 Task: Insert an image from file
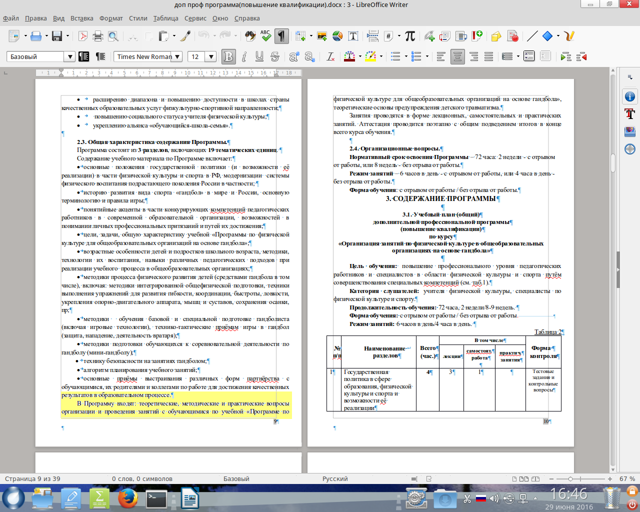(x=322, y=36)
